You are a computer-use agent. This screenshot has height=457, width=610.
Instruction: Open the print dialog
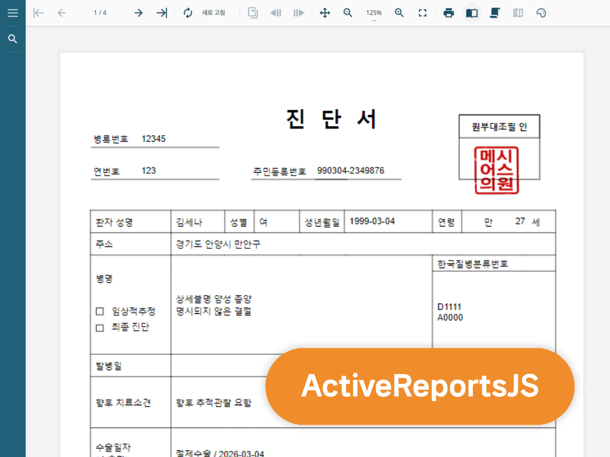[449, 13]
